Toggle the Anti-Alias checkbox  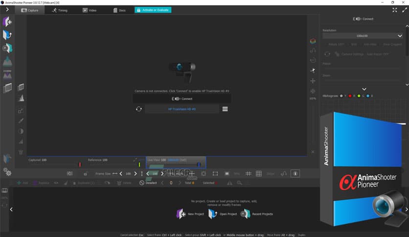[368, 45]
